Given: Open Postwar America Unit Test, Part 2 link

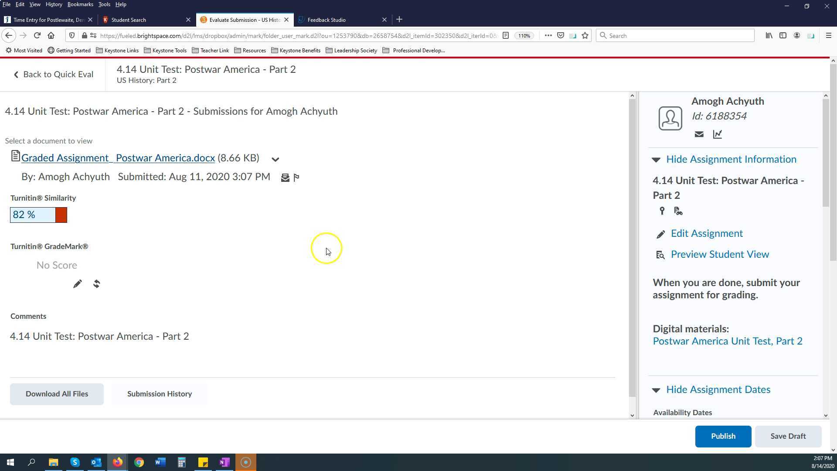Looking at the screenshot, I should 727,341.
